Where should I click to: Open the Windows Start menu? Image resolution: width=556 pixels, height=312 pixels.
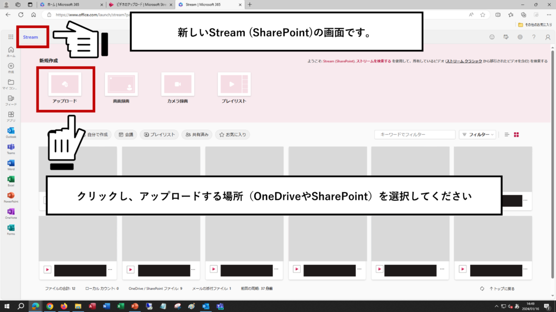pos(7,307)
